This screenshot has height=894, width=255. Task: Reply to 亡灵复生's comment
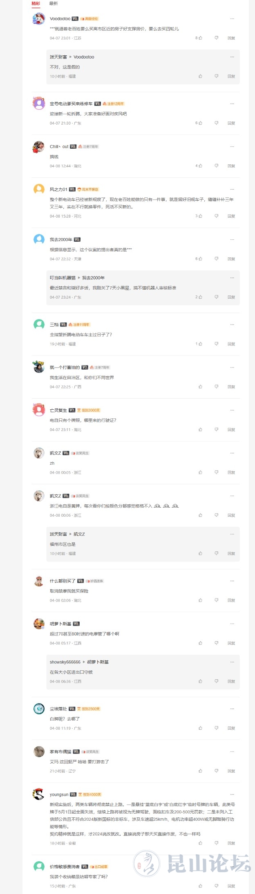point(231,430)
